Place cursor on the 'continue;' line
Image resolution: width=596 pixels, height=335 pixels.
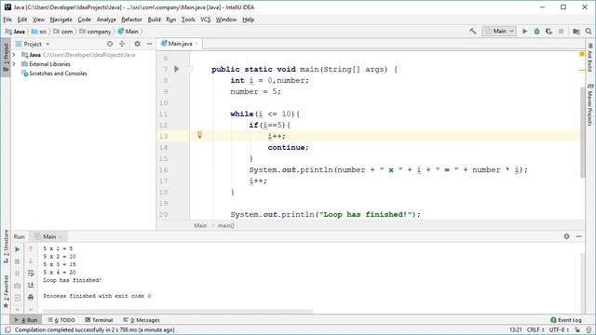(x=288, y=147)
